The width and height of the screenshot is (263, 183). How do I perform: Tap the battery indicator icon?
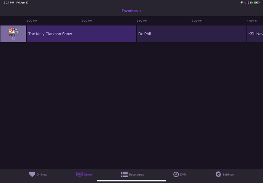pyautogui.click(x=257, y=3)
